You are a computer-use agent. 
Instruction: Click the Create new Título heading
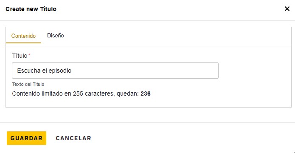click(31, 9)
